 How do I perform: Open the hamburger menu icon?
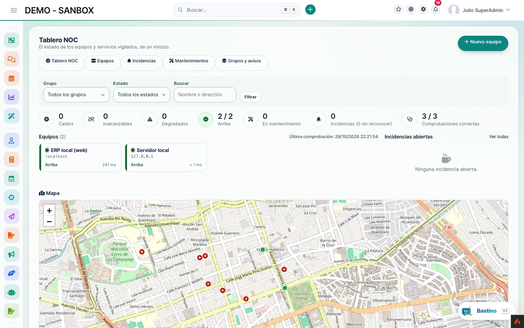click(14, 10)
